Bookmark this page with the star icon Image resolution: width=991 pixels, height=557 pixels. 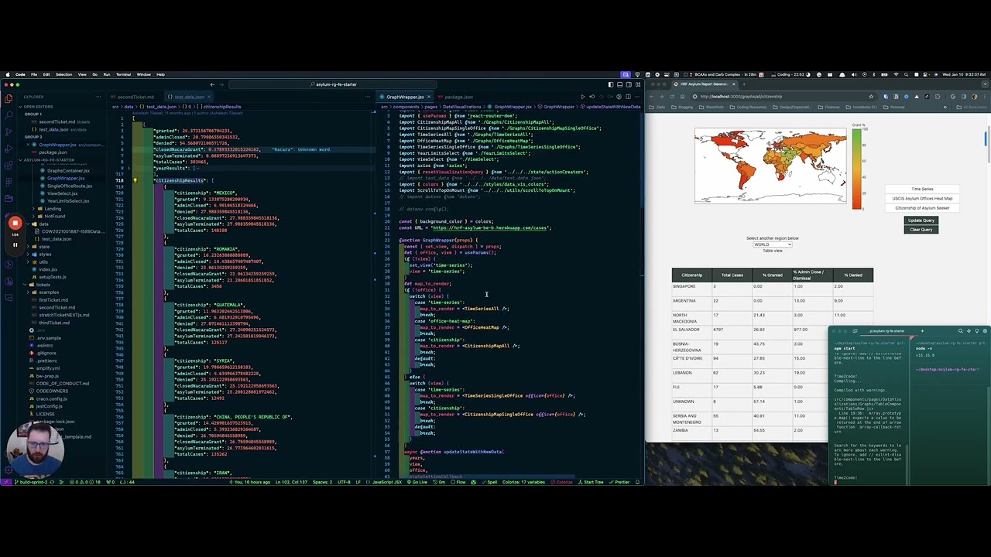[871, 97]
